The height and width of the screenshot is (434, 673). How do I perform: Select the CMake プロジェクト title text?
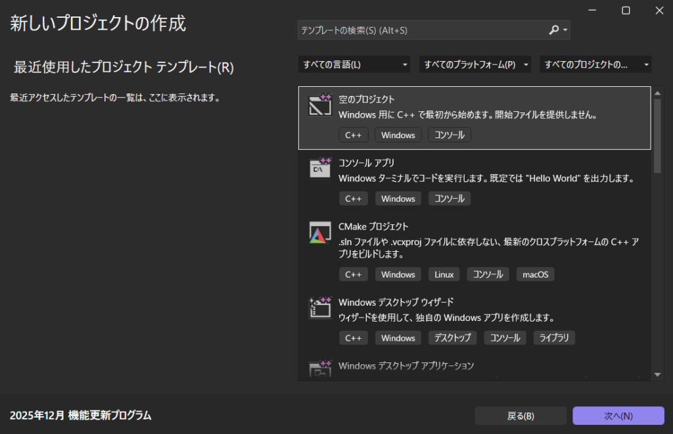(x=373, y=227)
